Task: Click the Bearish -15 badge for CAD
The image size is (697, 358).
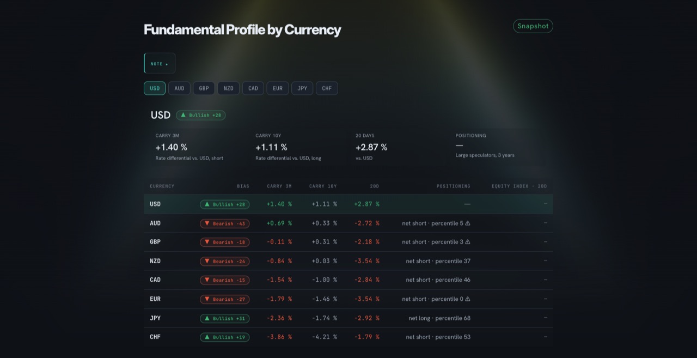Action: [224, 280]
